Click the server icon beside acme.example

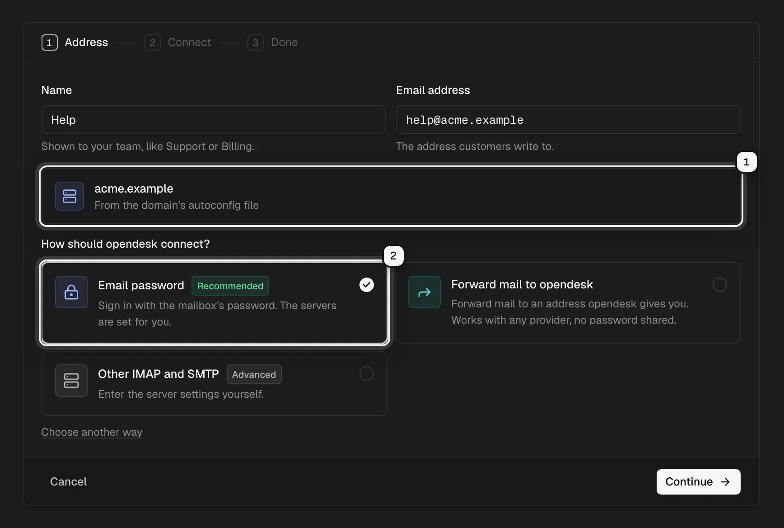tap(70, 196)
